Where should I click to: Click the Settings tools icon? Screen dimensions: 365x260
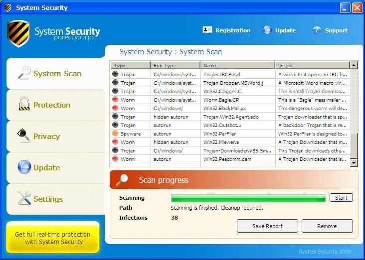point(24,198)
